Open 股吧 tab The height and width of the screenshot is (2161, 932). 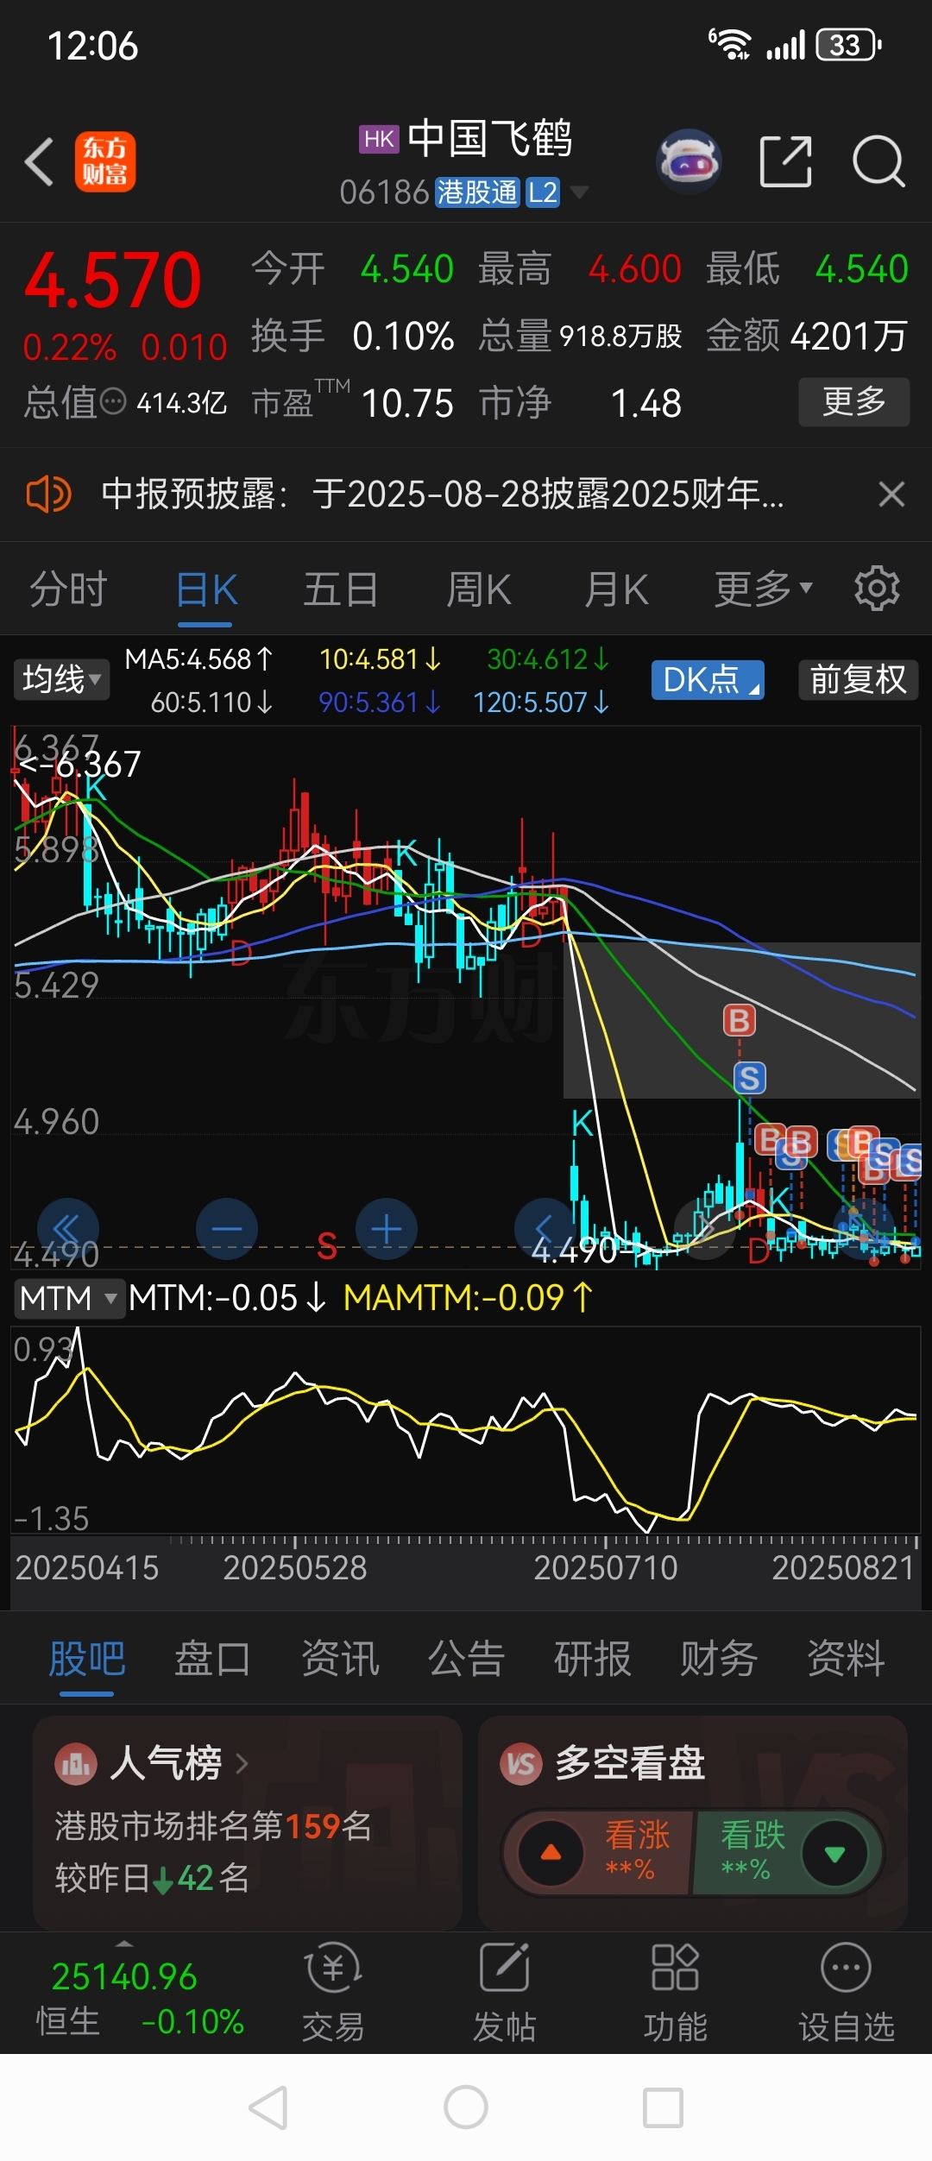click(x=87, y=1658)
